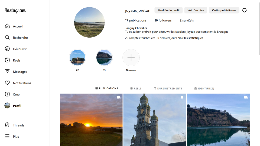Click Modifier le profil button

168,10
